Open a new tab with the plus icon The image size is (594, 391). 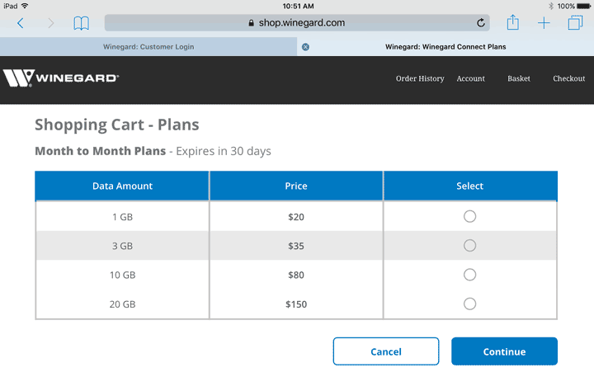(x=544, y=23)
